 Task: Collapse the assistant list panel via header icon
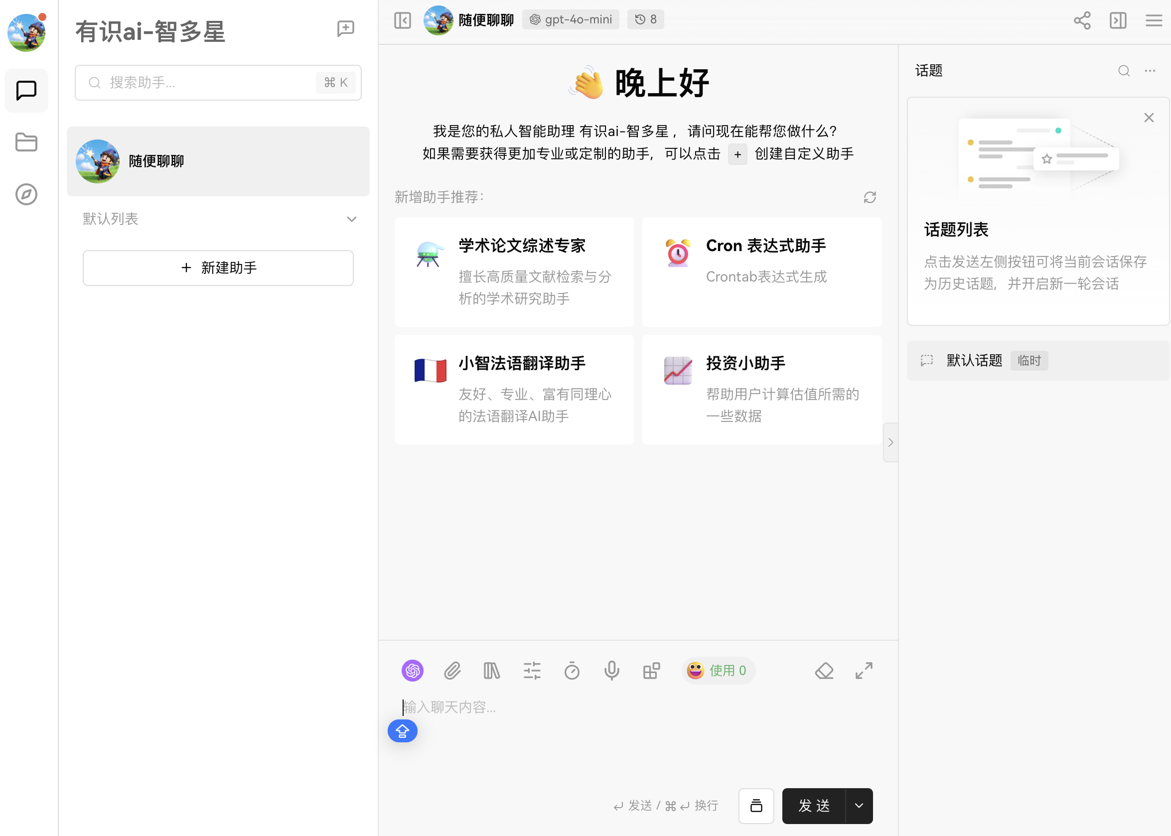tap(403, 20)
